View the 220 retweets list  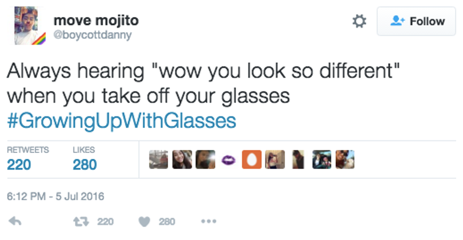(x=27, y=159)
